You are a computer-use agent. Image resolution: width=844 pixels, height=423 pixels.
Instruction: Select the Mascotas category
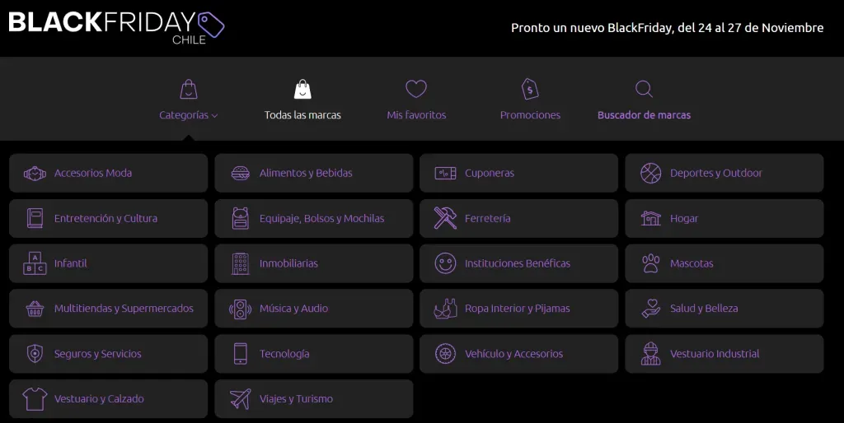click(x=724, y=263)
